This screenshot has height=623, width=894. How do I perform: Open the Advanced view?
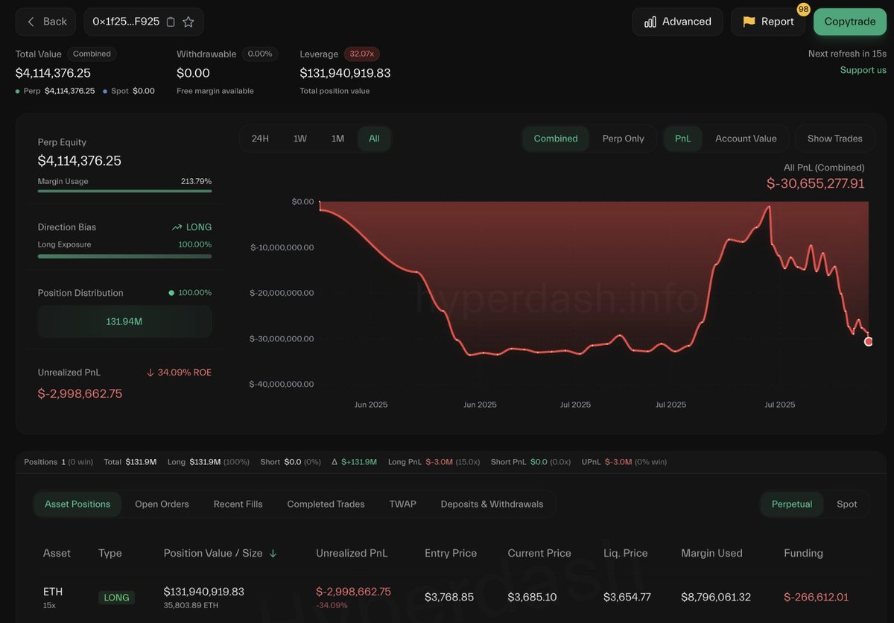(677, 22)
